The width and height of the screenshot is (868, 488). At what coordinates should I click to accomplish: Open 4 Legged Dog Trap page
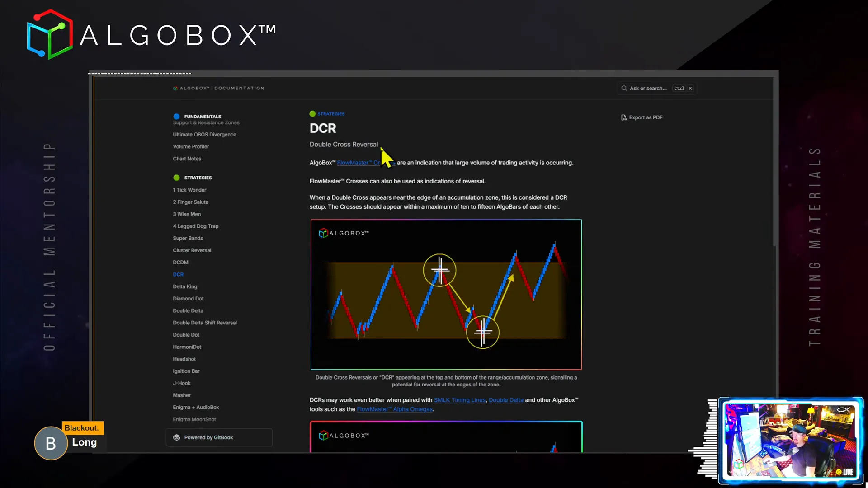click(195, 226)
